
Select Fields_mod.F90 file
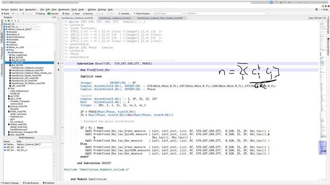point(18,112)
